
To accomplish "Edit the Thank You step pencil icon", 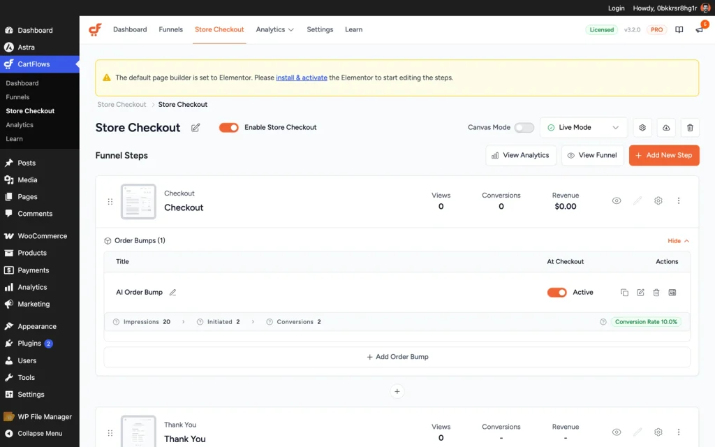I will coord(637,432).
